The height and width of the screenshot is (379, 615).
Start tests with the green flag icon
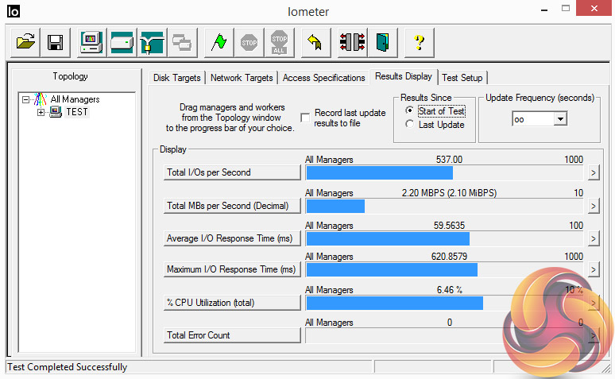(x=219, y=42)
